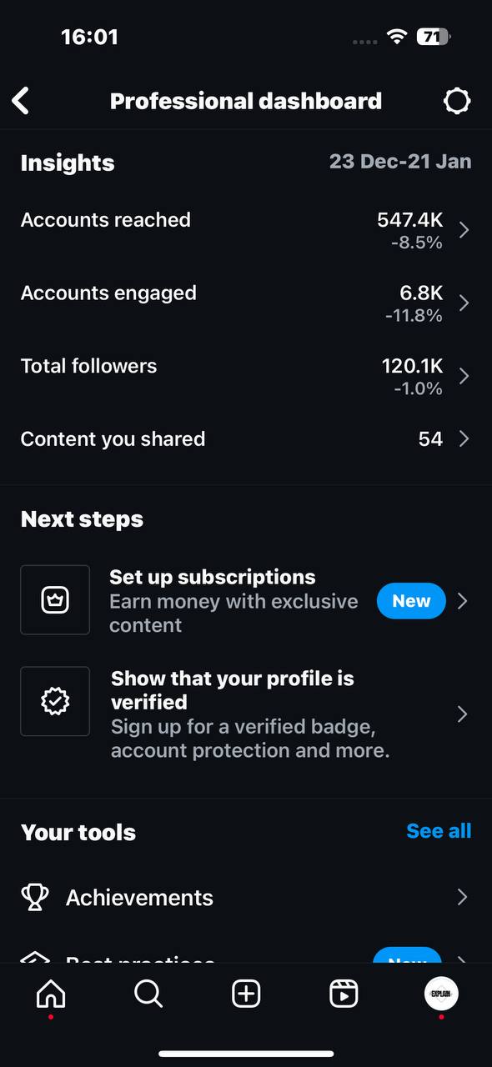
Task: Go back using the left arrow
Action: coord(21,101)
